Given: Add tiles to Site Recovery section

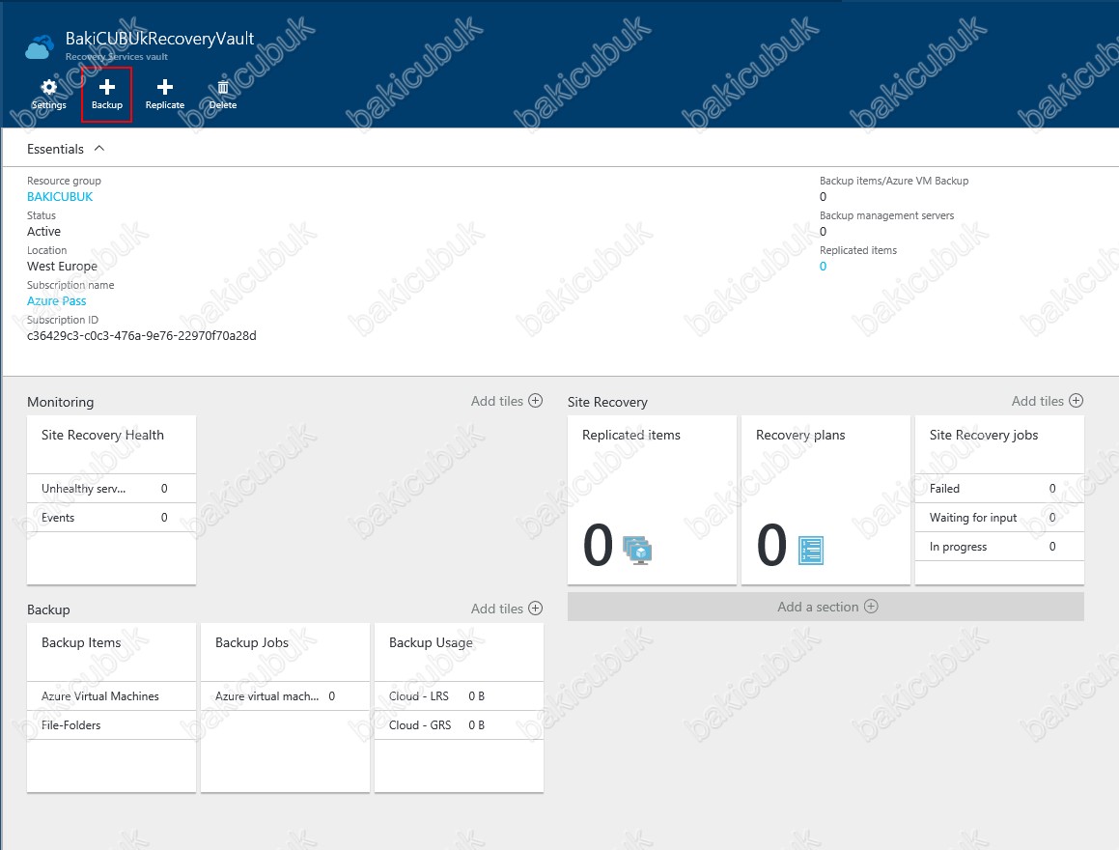Looking at the screenshot, I should pyautogui.click(x=1047, y=401).
